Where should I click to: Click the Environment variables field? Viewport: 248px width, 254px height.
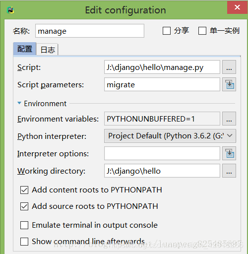click(162, 119)
